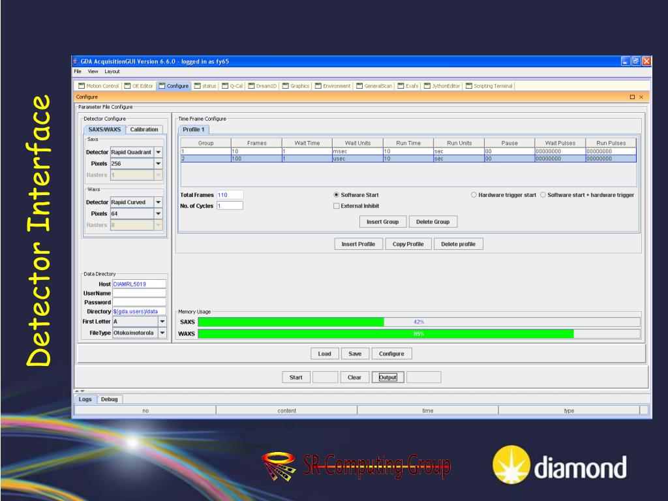Maximize the Configure panel via square icon
The image size is (668, 501).
coord(632,97)
